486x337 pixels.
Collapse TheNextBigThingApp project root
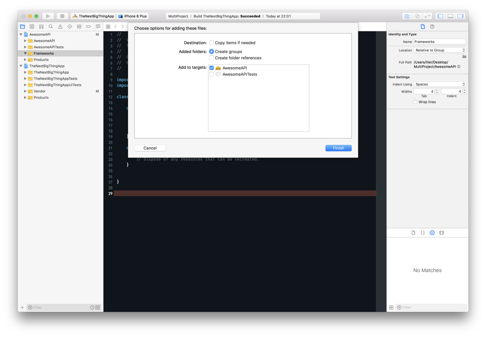tap(21, 66)
